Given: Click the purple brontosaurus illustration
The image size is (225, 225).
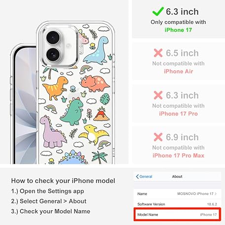Looking at the screenshot, I should point(52,132).
